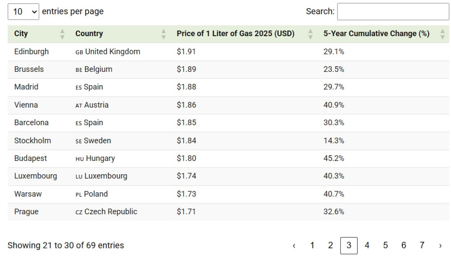451x259 pixels.
Task: Click the Country column header text
Action: [x=89, y=34]
